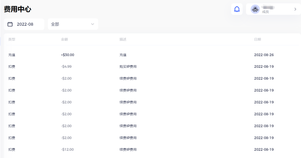
Task: Open the 2022-08 month picker field
Action: point(25,24)
